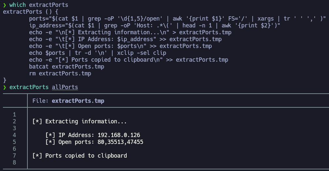Click line number 7 in the gutter
Viewport: 329px width, 171px height.
tap(14, 156)
